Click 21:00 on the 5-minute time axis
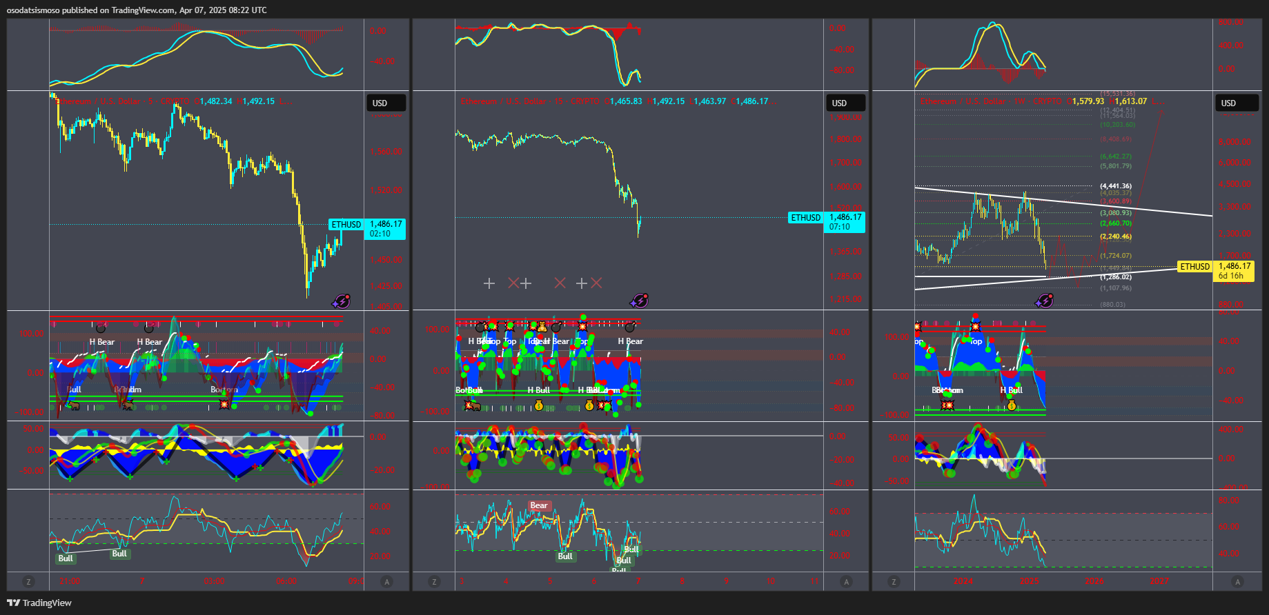 70,581
